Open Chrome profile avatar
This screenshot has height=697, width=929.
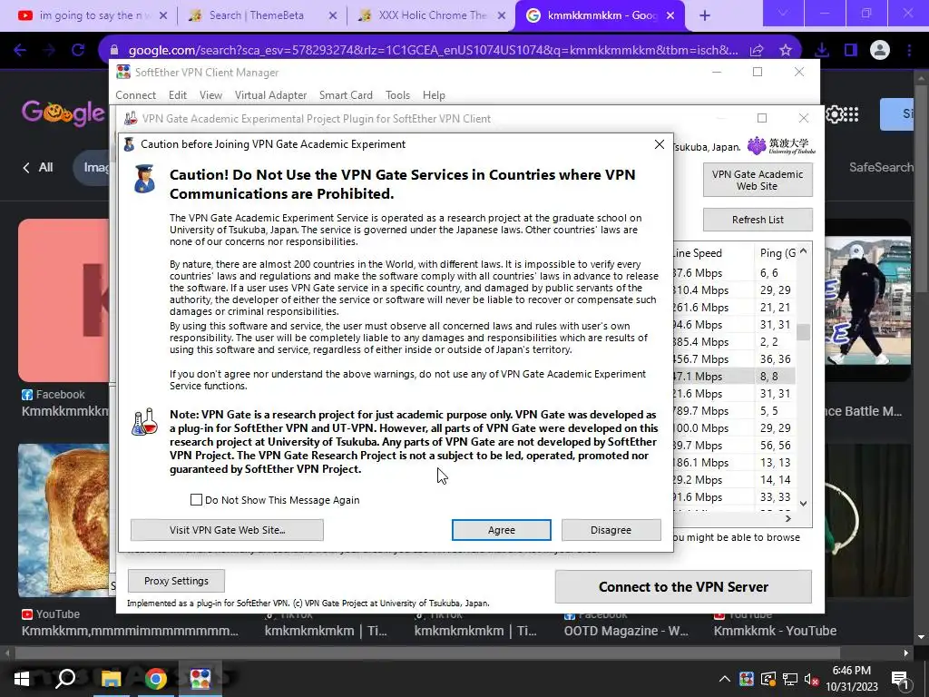coord(880,51)
